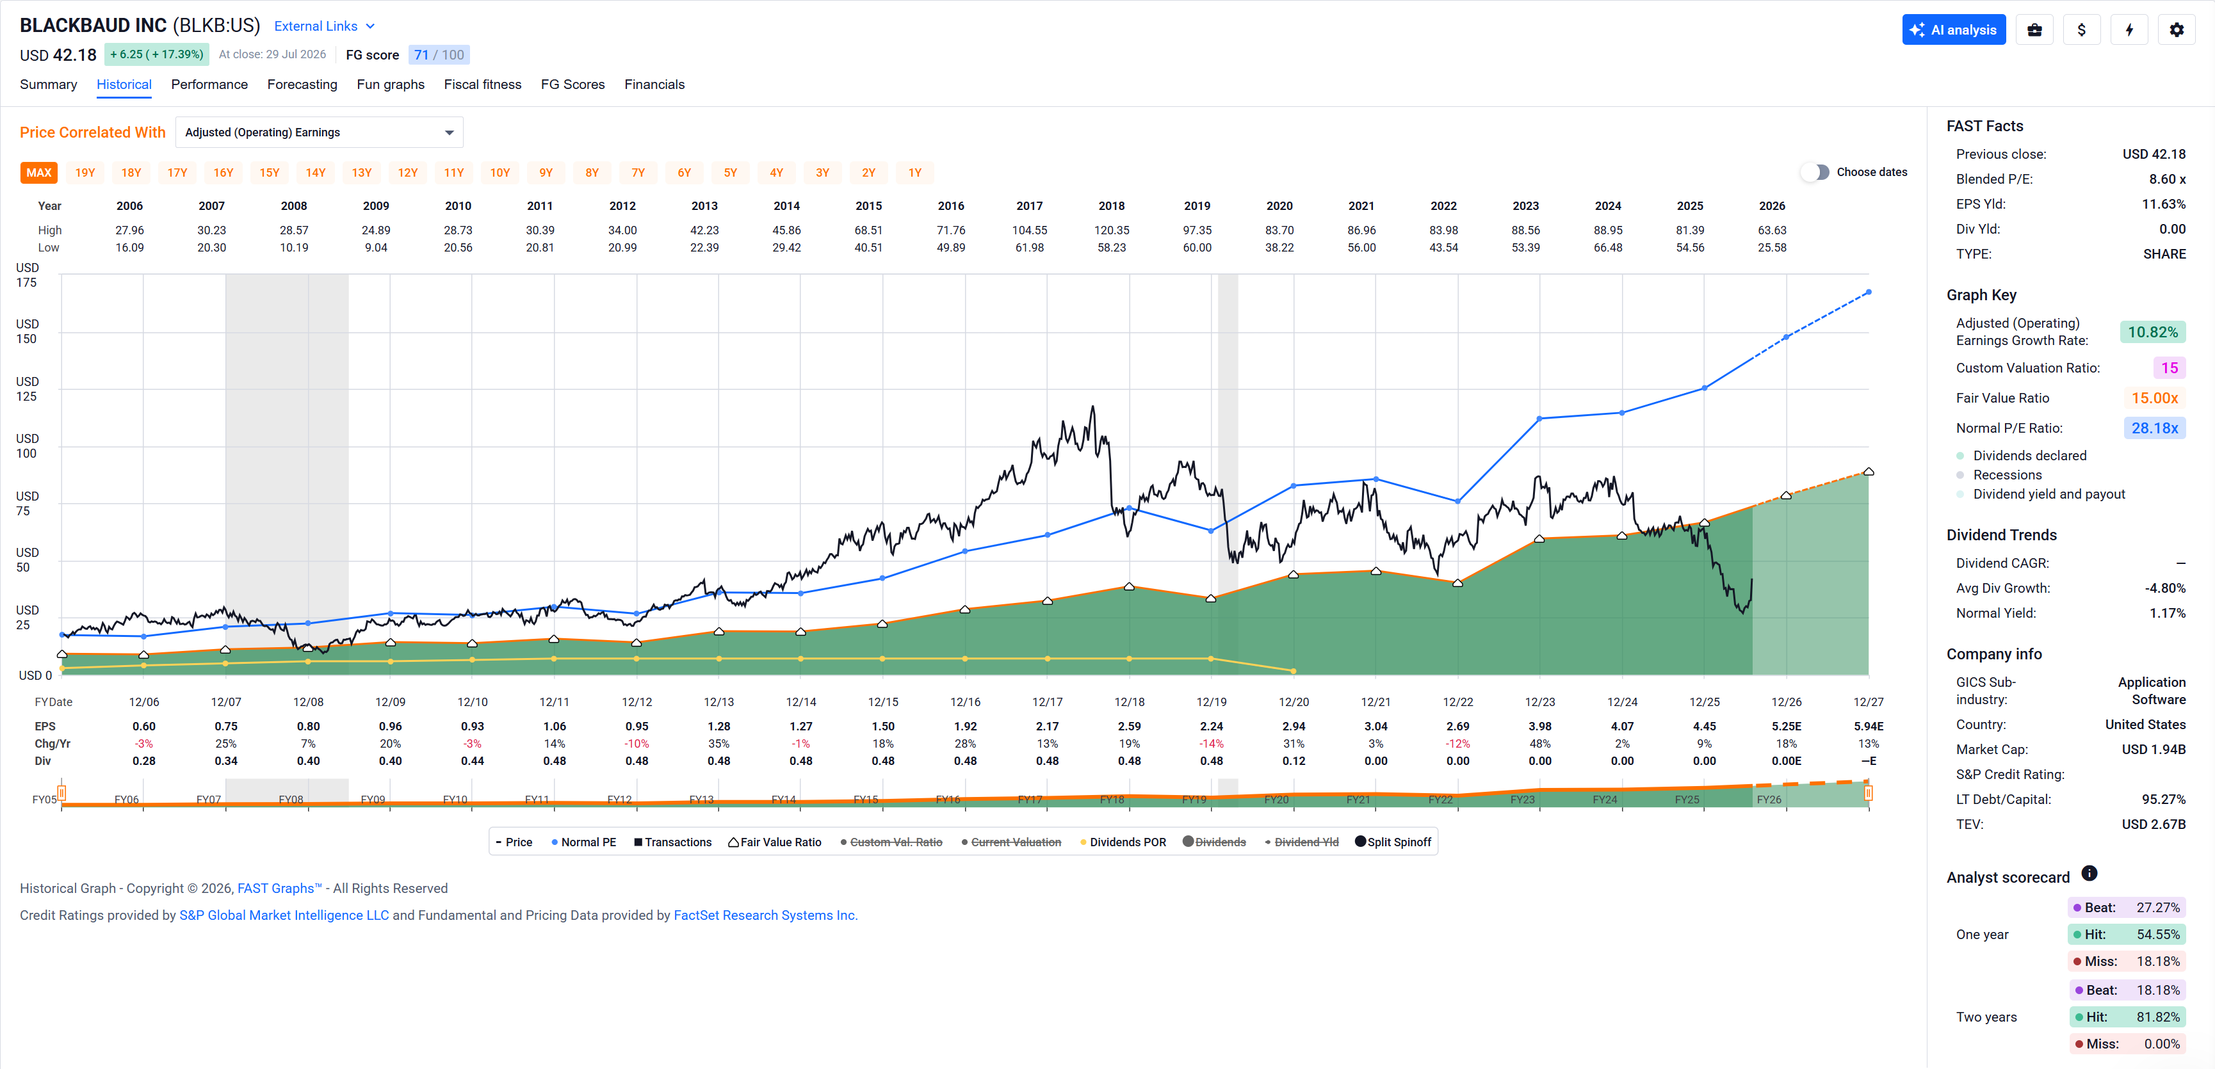Enable Current Valuation in legend
Image resolution: width=2215 pixels, height=1069 pixels.
tap(1011, 842)
